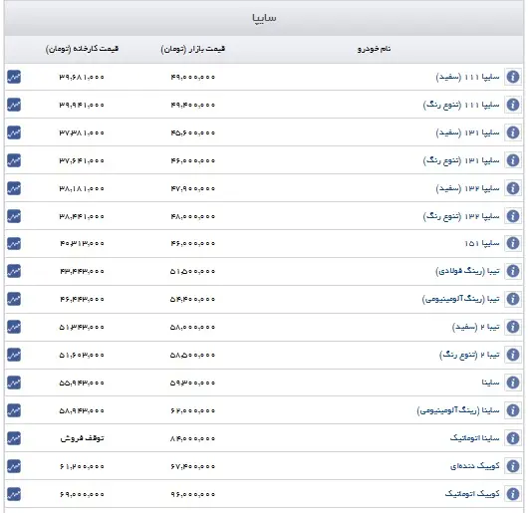Click info icon for کوییک اتوماتیک
This screenshot has height=513, width=528.
(x=512, y=494)
